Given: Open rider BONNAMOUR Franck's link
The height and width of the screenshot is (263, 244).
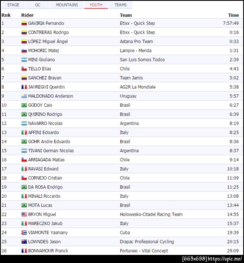Looking at the screenshot, I should point(48,251).
